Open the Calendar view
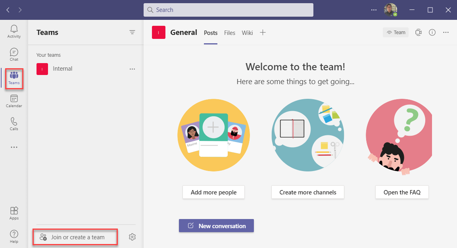457x248 pixels. (x=14, y=101)
